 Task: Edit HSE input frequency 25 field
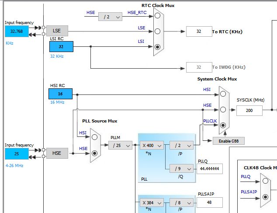pyautogui.click(x=17, y=154)
